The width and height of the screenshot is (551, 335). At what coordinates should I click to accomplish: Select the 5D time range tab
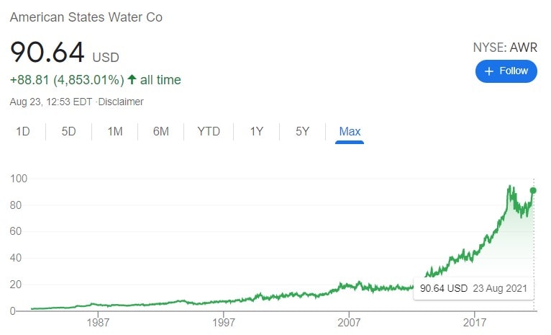pos(68,131)
